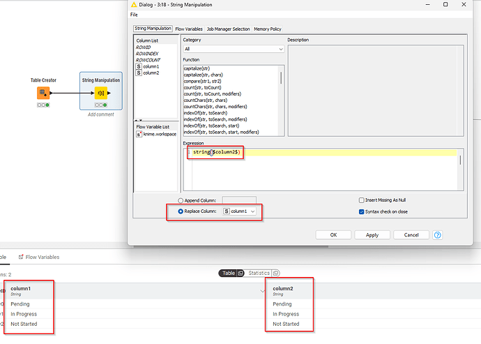Open the Memory Policy tab
481x344 pixels.
coord(268,29)
